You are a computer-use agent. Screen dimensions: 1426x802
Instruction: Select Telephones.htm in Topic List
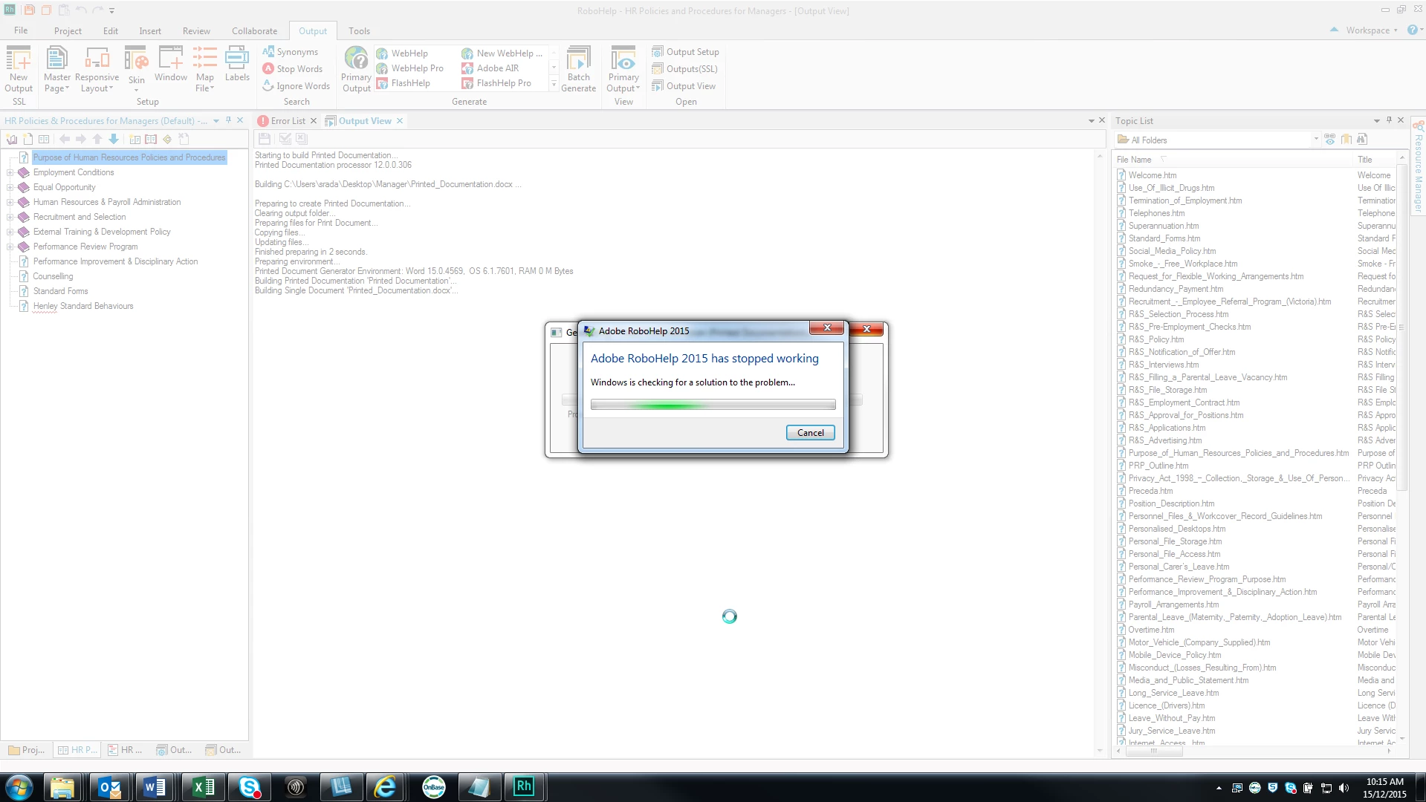click(x=1156, y=213)
